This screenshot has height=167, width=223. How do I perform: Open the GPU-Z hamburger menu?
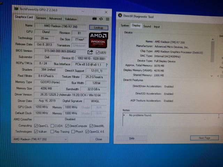tap(107, 19)
